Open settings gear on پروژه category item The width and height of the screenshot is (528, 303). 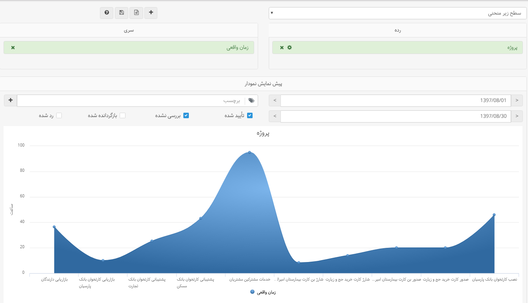coord(290,48)
